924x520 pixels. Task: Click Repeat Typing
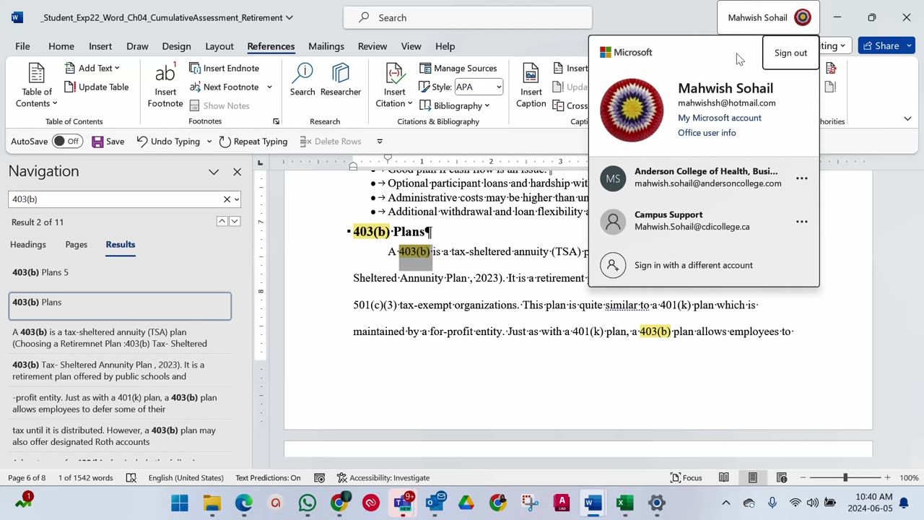click(x=253, y=142)
